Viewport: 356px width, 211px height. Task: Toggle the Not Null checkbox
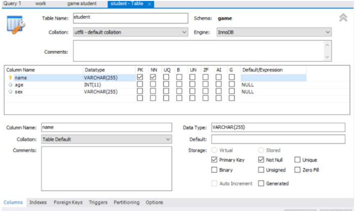[x=261, y=160]
